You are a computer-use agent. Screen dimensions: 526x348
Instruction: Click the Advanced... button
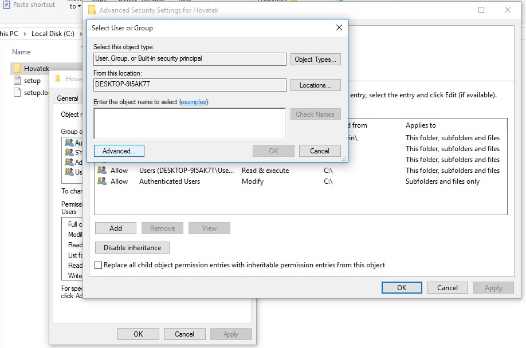pyautogui.click(x=119, y=151)
